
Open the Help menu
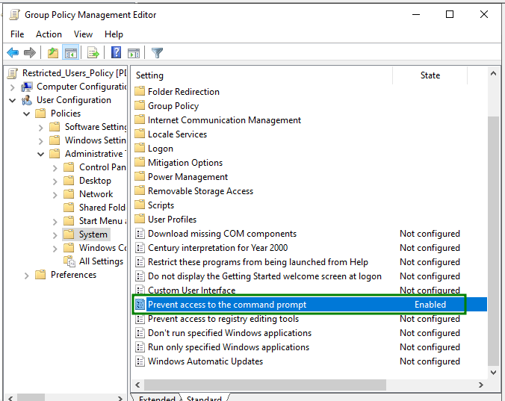tap(114, 34)
